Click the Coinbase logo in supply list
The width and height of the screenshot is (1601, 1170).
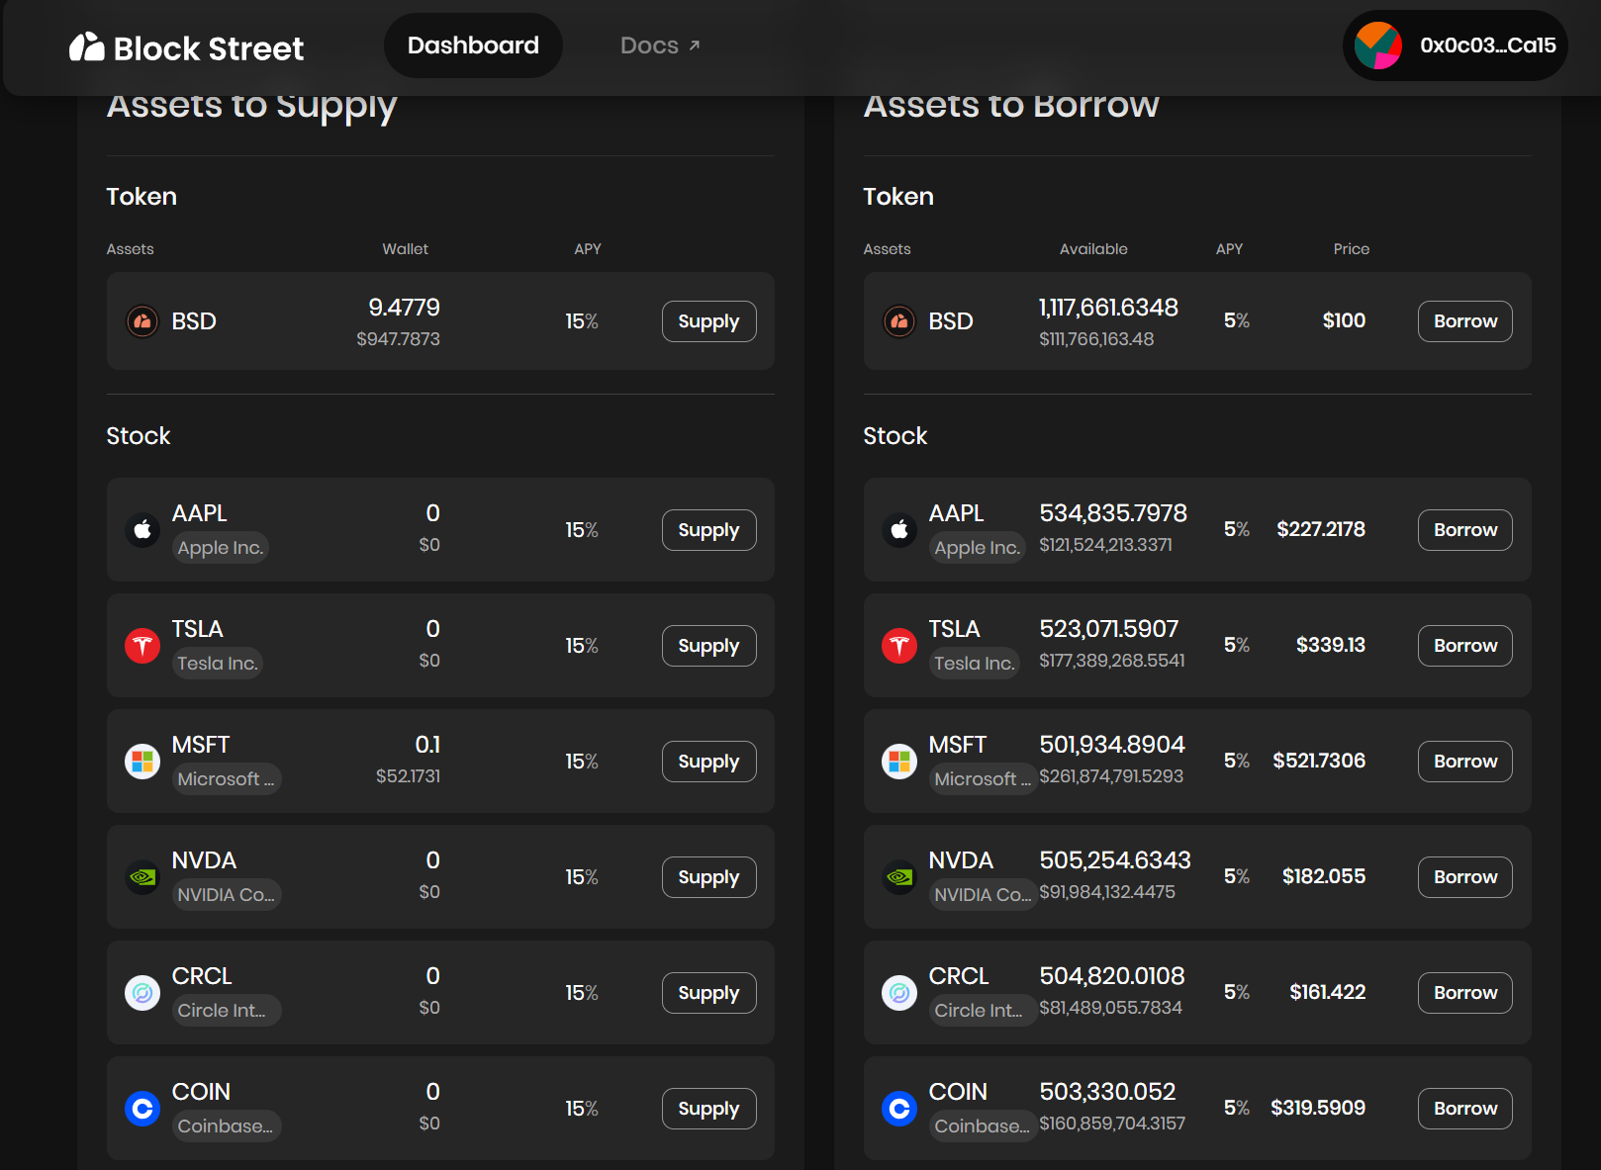(142, 1109)
